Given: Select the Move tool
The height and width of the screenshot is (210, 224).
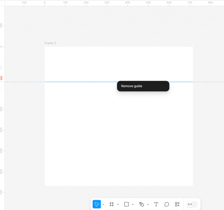Looking at the screenshot, I should tap(97, 204).
